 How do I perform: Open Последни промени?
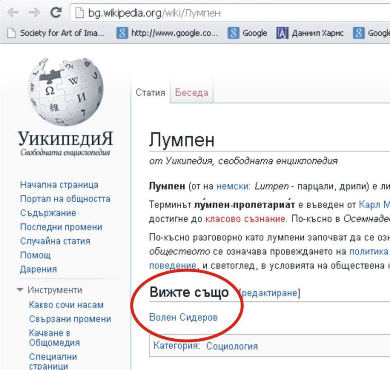61,227
